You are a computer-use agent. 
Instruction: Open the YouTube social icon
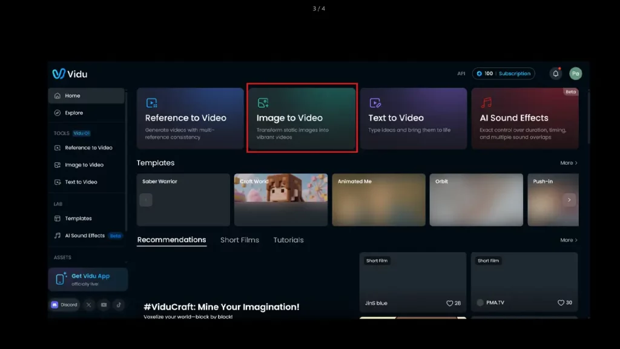tap(104, 305)
